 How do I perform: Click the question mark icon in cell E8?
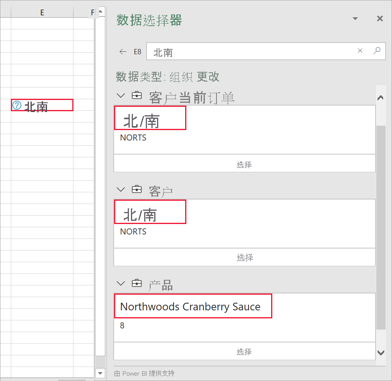coord(16,105)
